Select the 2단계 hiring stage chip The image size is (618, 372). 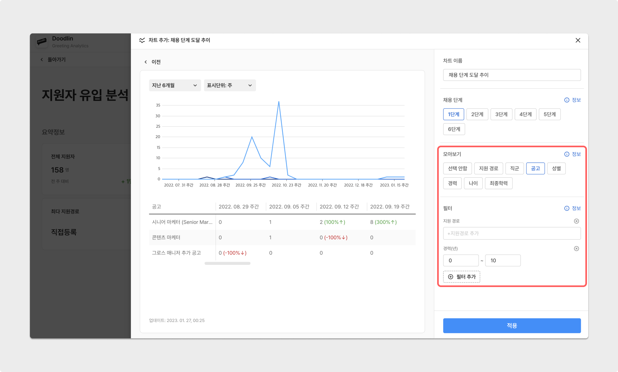[477, 114]
